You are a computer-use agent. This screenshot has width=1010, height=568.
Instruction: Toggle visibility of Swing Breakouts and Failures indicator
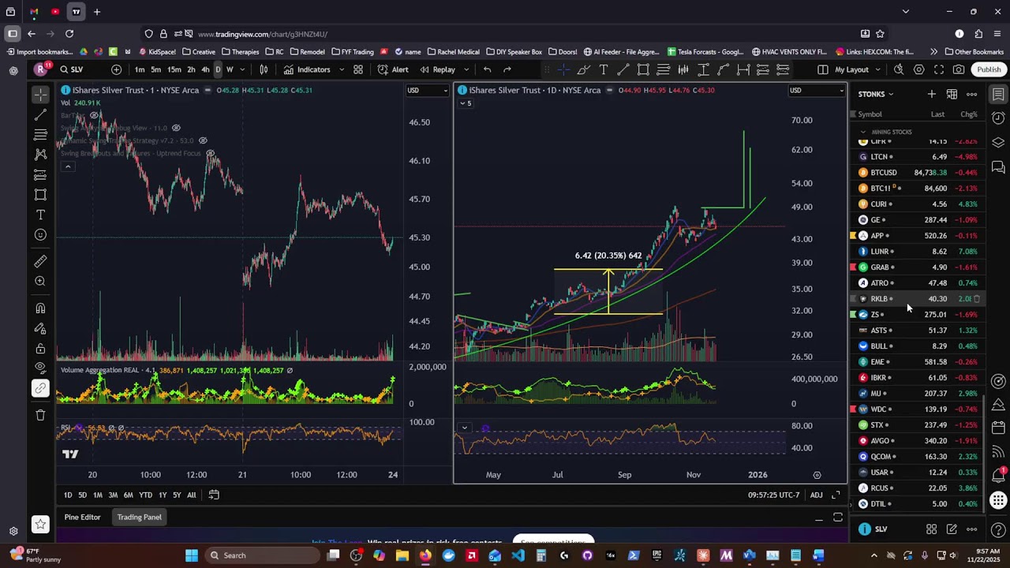click(x=211, y=153)
